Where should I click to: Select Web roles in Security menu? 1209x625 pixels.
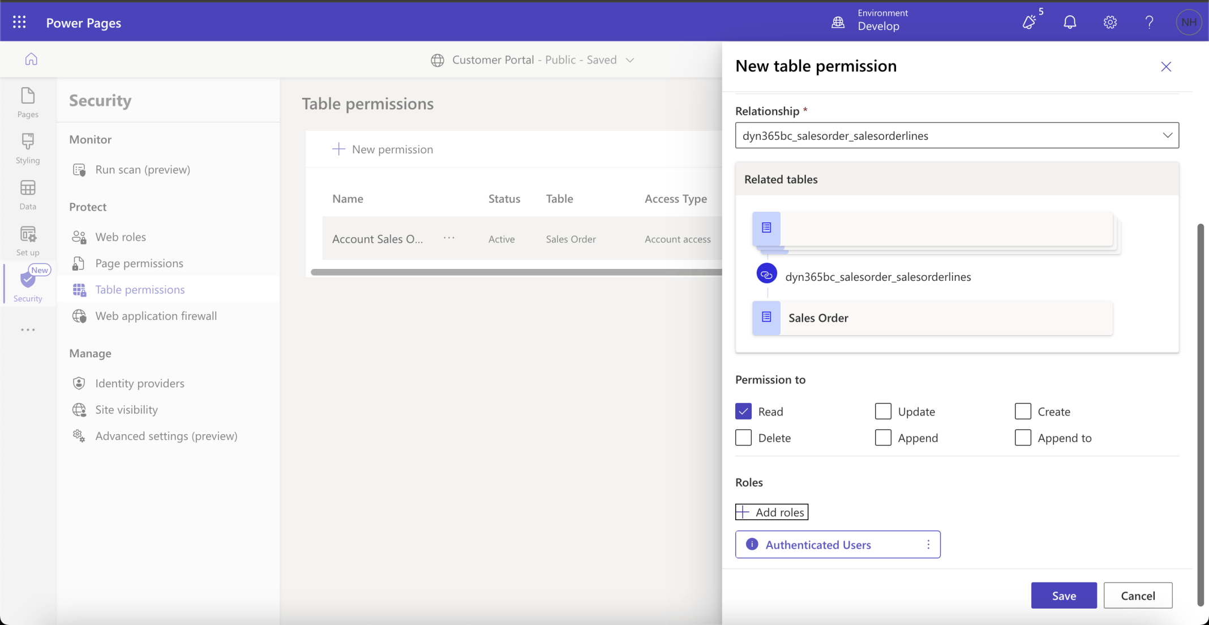(x=121, y=237)
